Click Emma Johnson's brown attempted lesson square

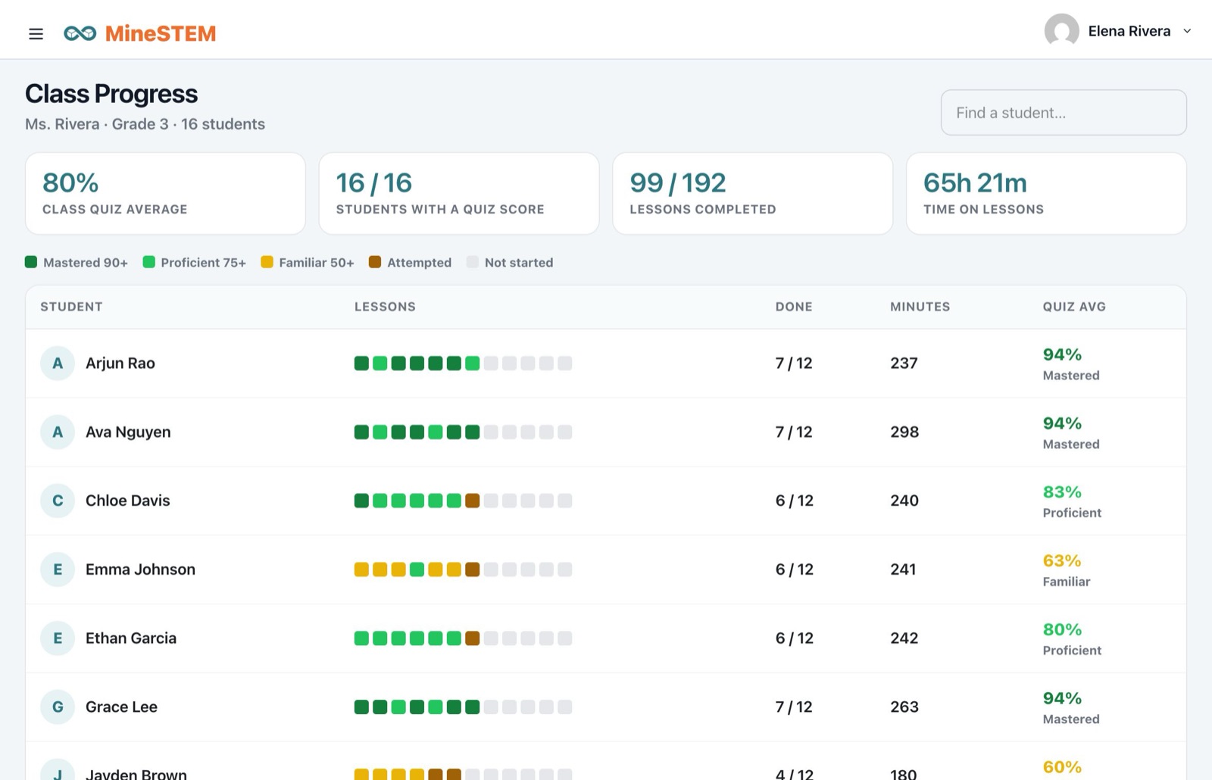pos(472,569)
